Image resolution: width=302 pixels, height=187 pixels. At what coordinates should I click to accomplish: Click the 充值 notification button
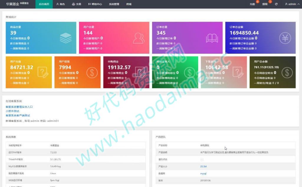tap(252, 4)
